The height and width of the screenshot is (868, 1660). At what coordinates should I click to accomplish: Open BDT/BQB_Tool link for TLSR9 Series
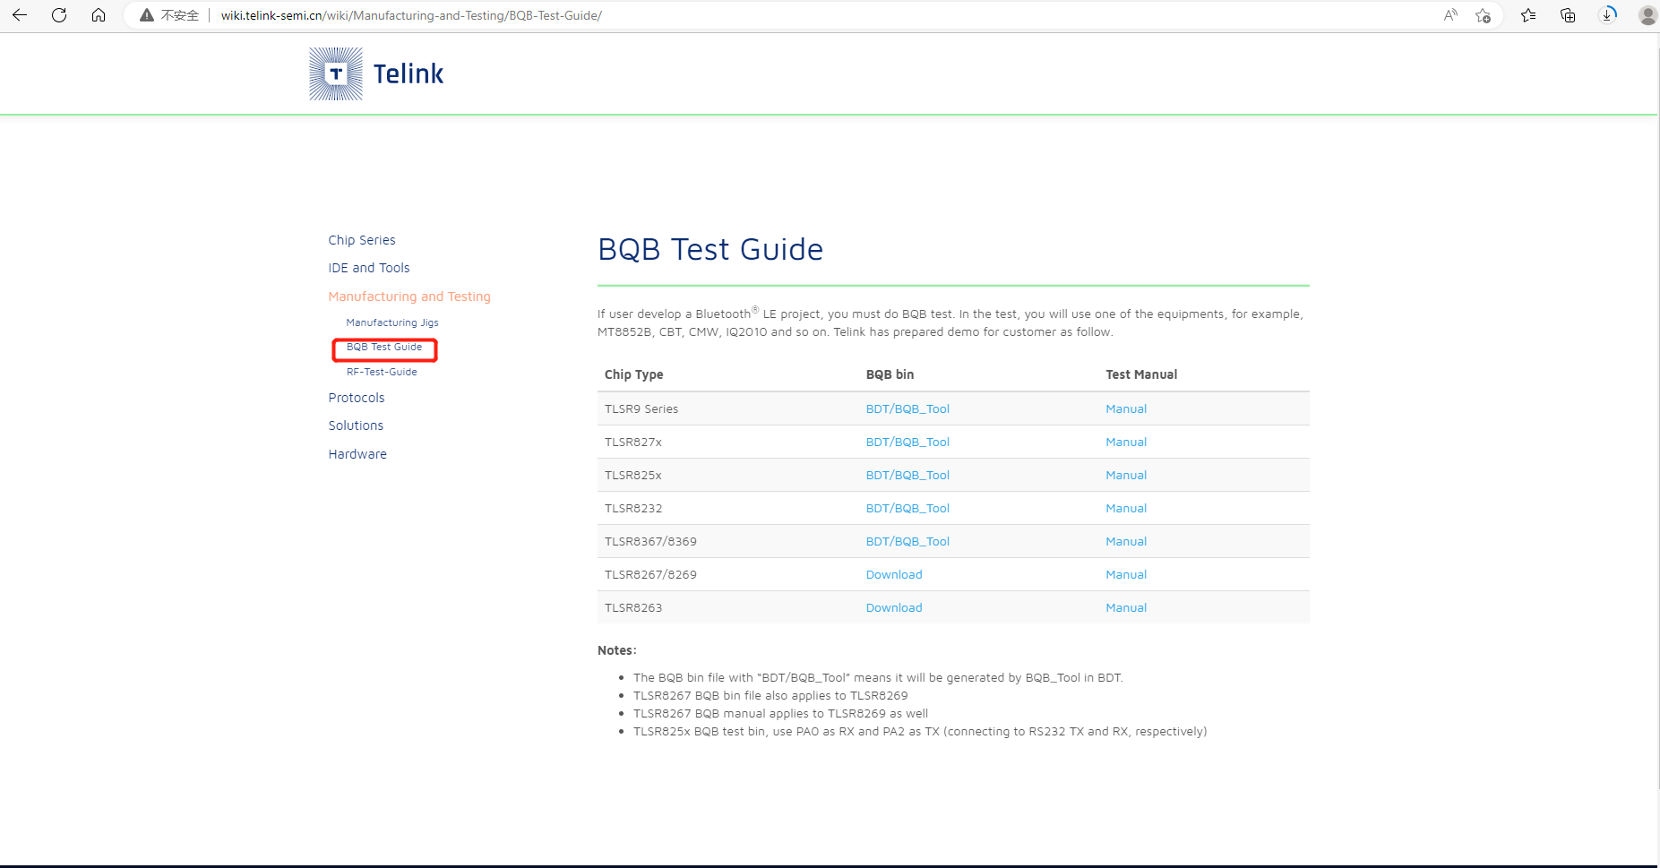pos(907,408)
